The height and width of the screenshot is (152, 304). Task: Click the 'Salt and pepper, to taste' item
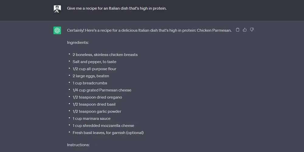[94, 62]
